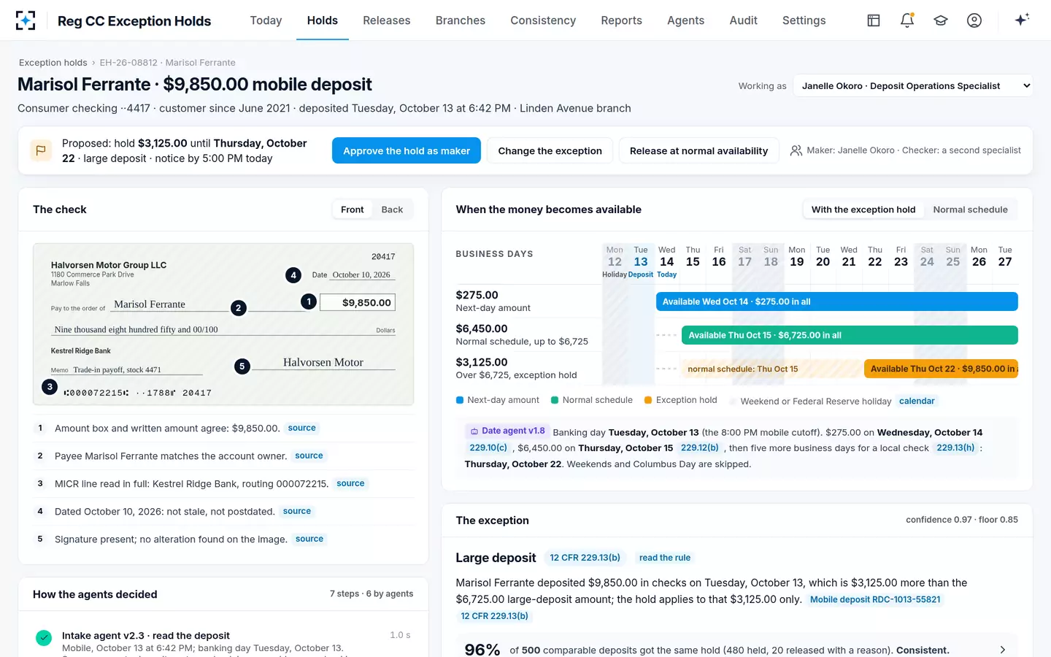1051x657 pixels.
Task: Open the Audit tab
Action: 744,20
